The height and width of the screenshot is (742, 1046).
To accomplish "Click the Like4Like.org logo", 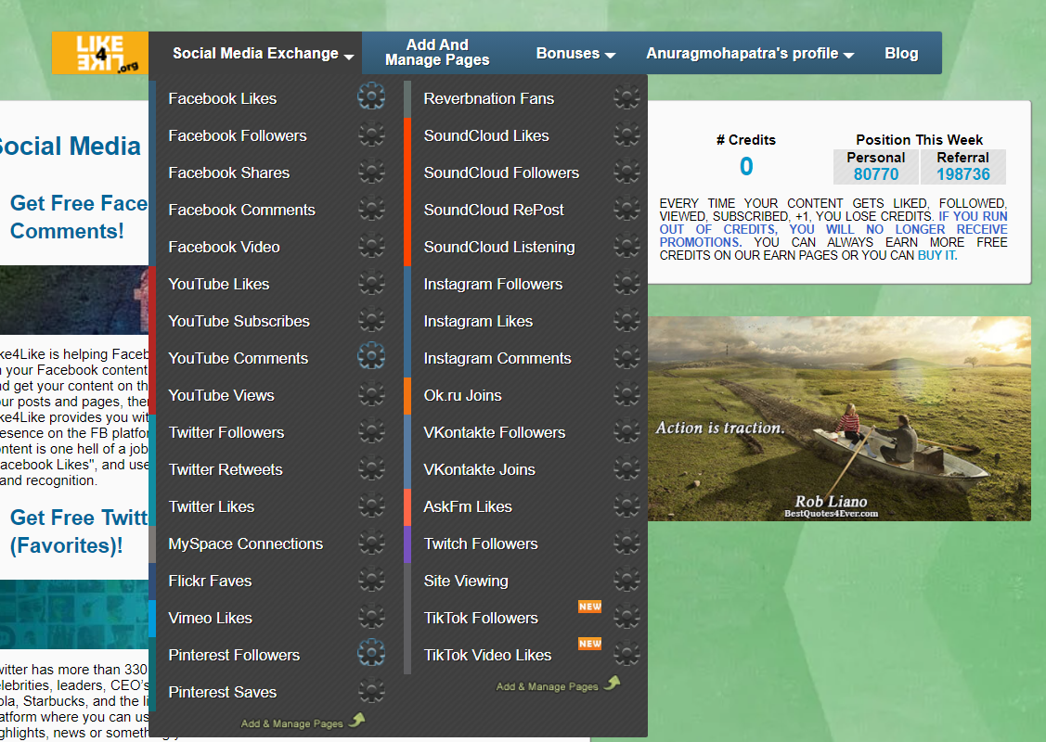I will point(100,53).
